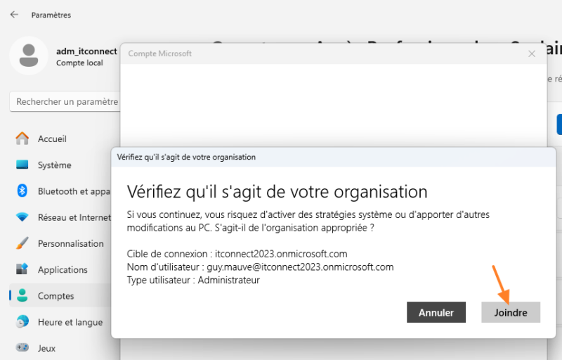Image resolution: width=562 pixels, height=360 pixels.
Task: Select the Comptes section
Action: [56, 296]
